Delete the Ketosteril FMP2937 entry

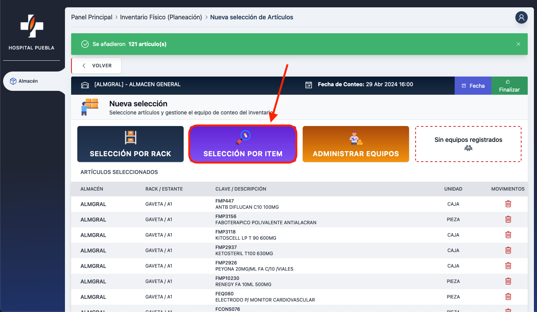508,250
